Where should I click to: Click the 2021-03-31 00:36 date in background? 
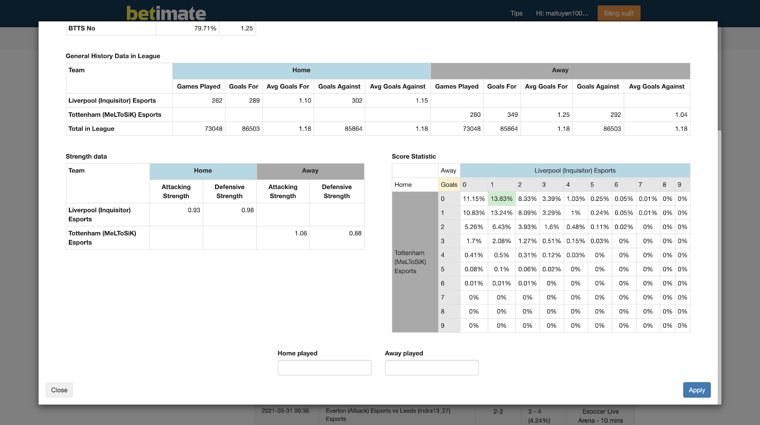(x=285, y=411)
